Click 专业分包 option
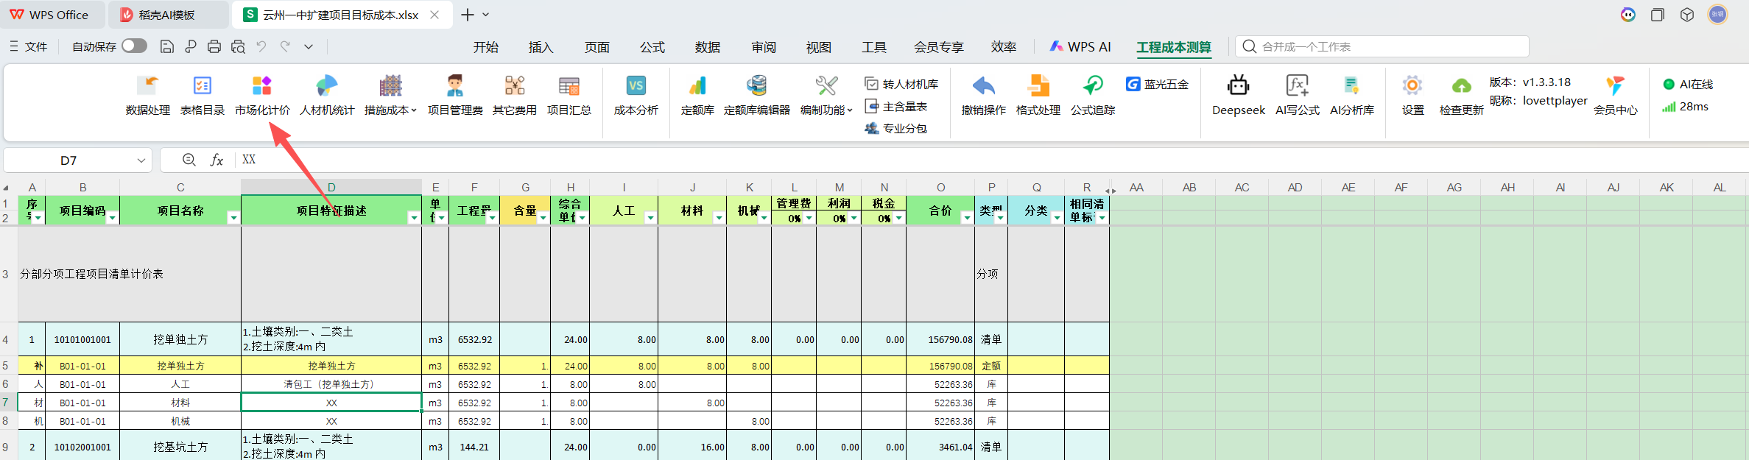 (x=895, y=128)
